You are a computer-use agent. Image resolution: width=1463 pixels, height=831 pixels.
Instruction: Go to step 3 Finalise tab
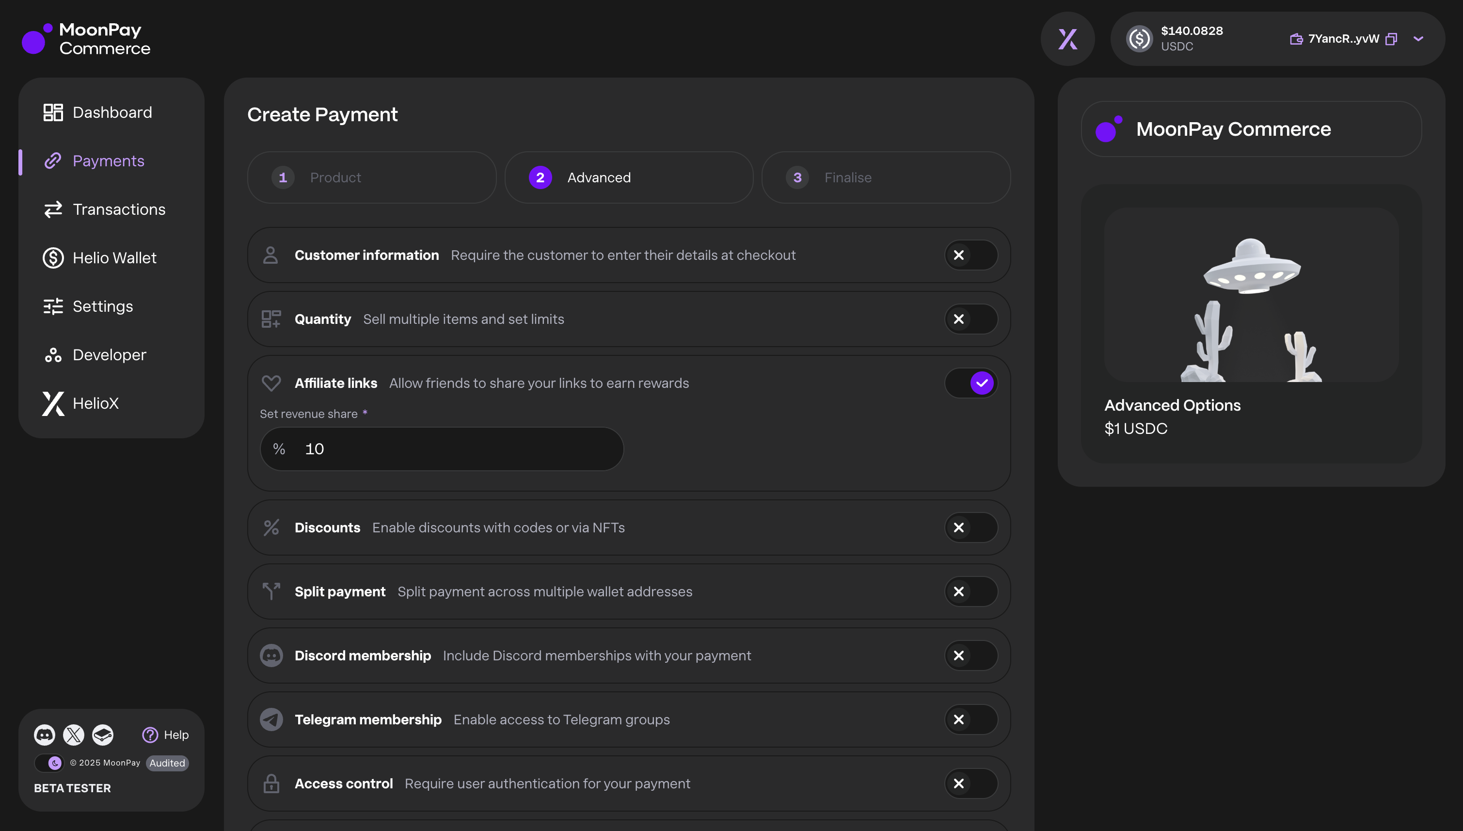click(x=886, y=177)
